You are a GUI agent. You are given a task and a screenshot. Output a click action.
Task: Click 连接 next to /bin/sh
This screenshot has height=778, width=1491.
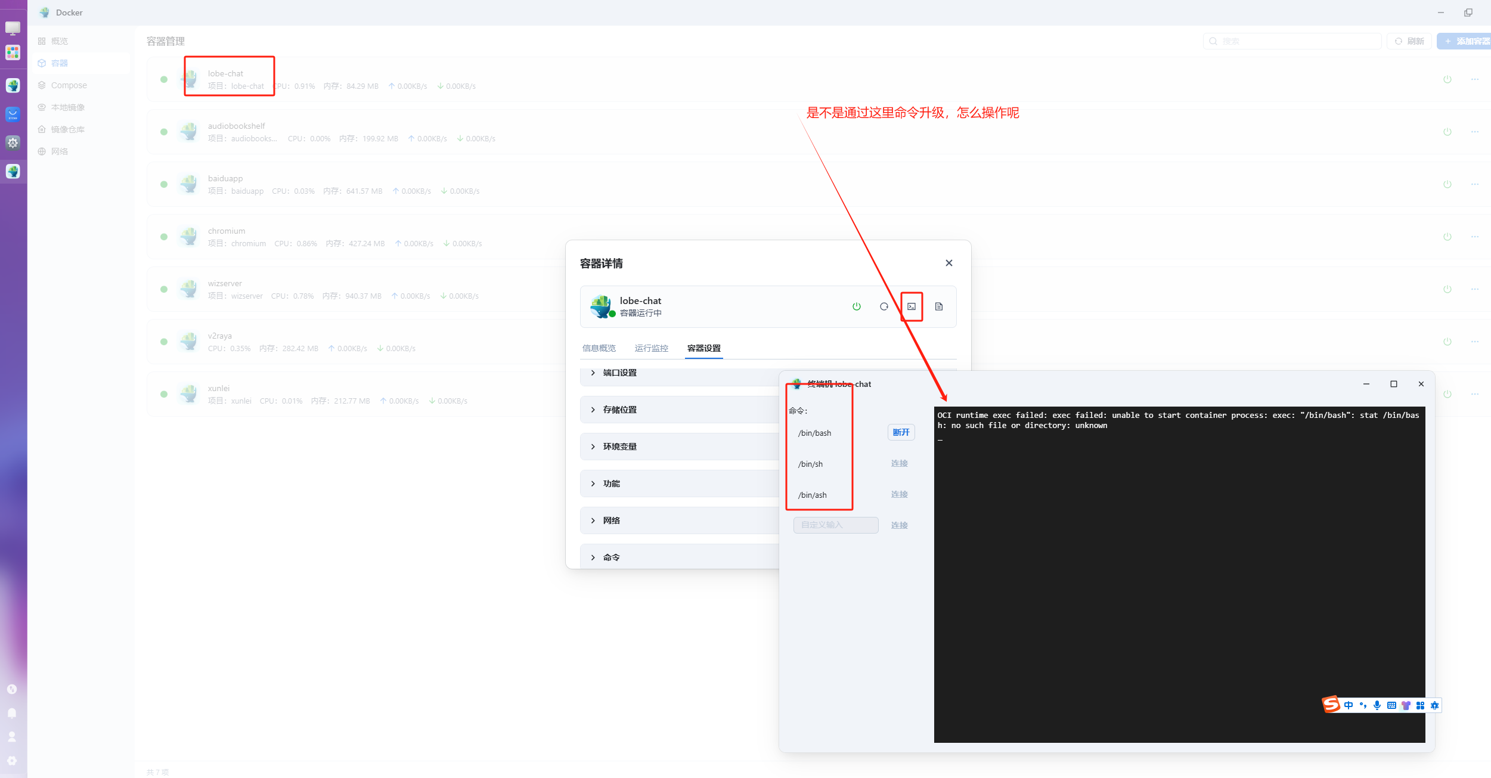tap(899, 463)
